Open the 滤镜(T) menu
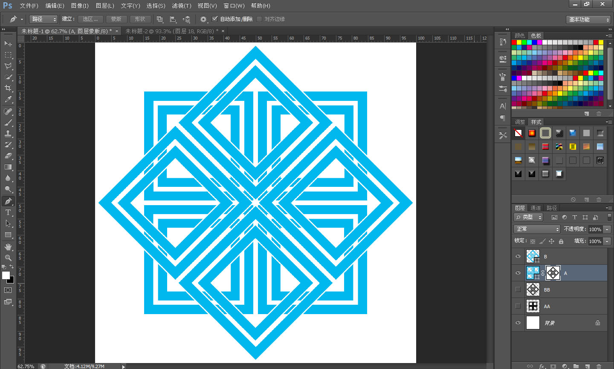Viewport: 614px width, 369px height. [181, 6]
